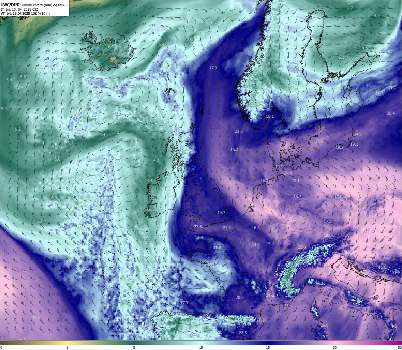Click the map value 6.2
The image size is (402, 350).
(x=39, y=221)
